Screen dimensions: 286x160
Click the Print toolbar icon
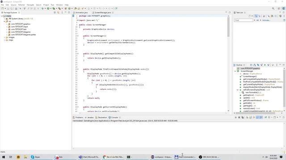point(16,8)
